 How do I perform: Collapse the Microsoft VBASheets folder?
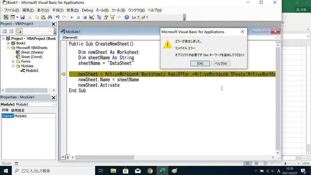coord(8,48)
